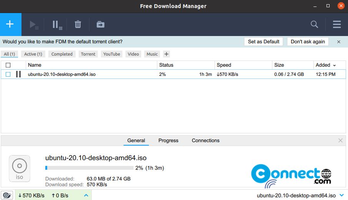Click the 0.06 / 2.74 GB size cell
Image resolution: width=348 pixels, height=200 pixels.
click(289, 74)
